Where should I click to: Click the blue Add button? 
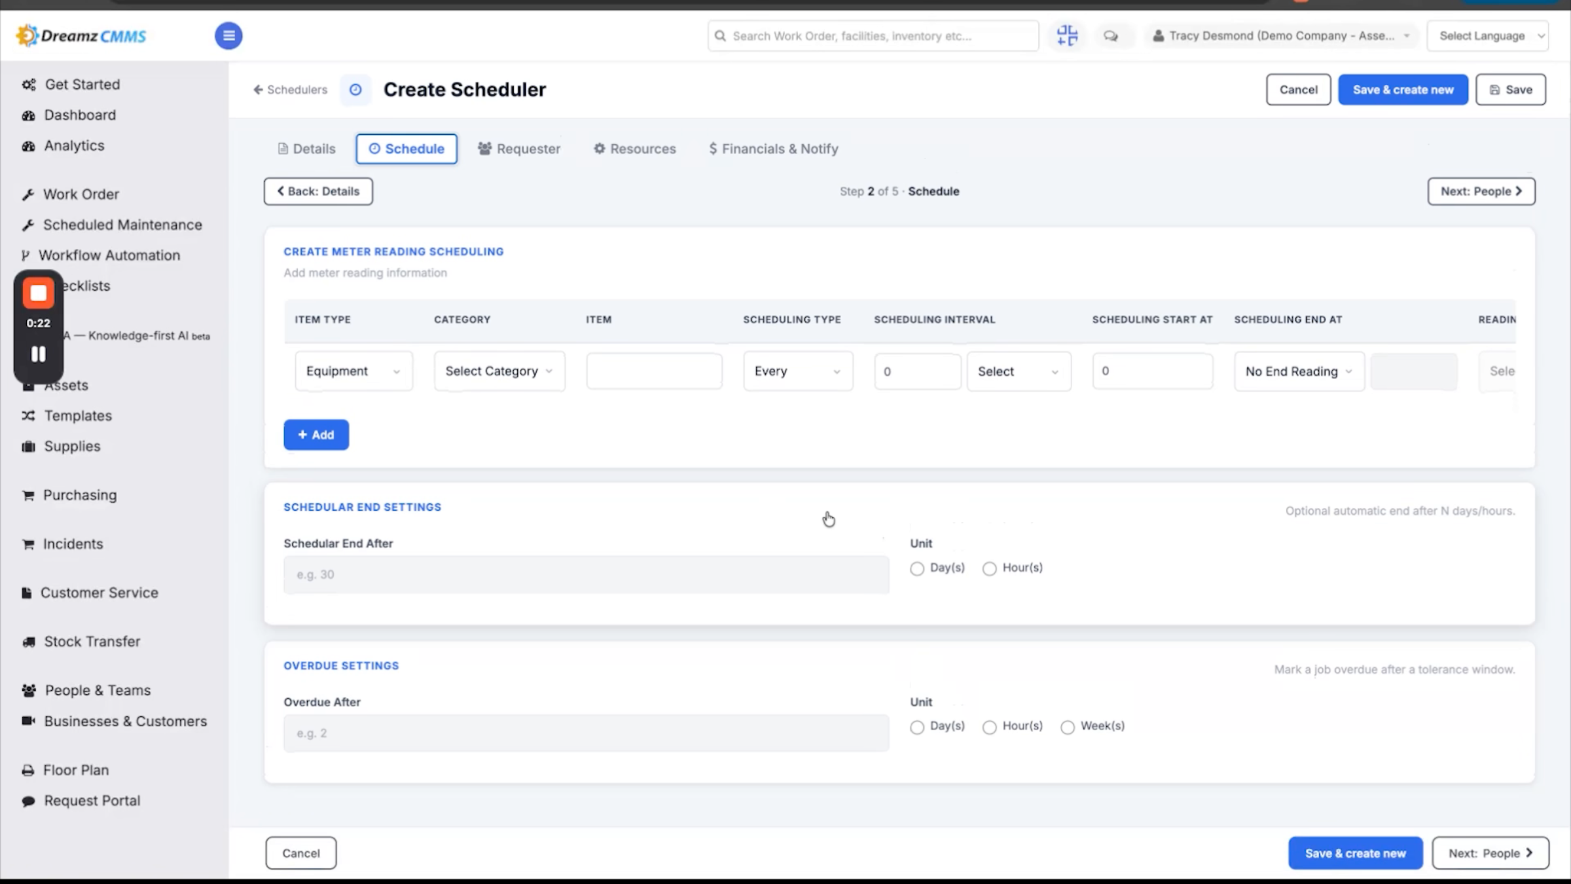pos(316,435)
